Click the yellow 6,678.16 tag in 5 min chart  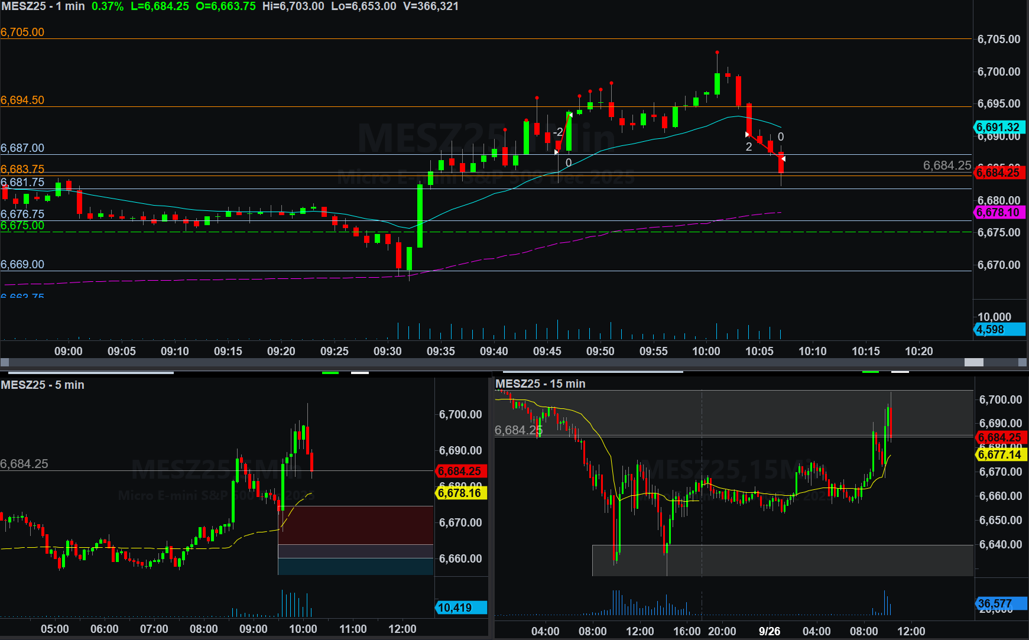pyautogui.click(x=461, y=493)
